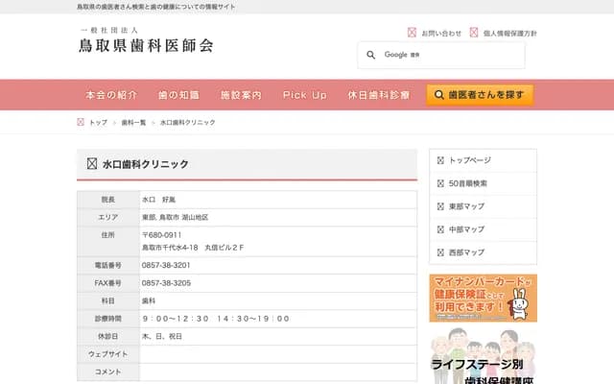Viewport: 614px width, 384px height.
Task: Select the FAX number 0857-38-3205
Action: coord(166,283)
